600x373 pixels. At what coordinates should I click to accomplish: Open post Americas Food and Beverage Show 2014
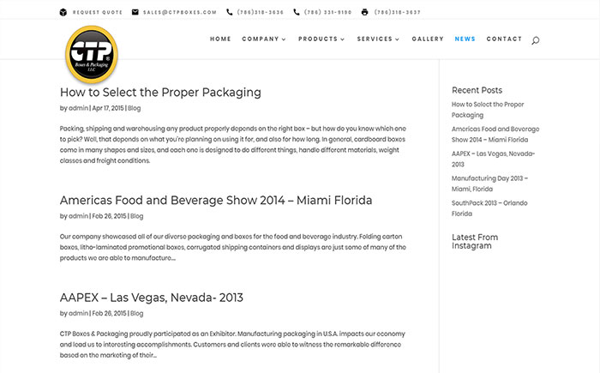216,201
